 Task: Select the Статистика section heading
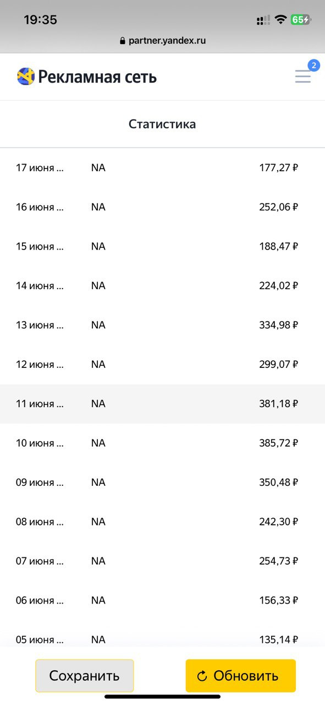162,124
